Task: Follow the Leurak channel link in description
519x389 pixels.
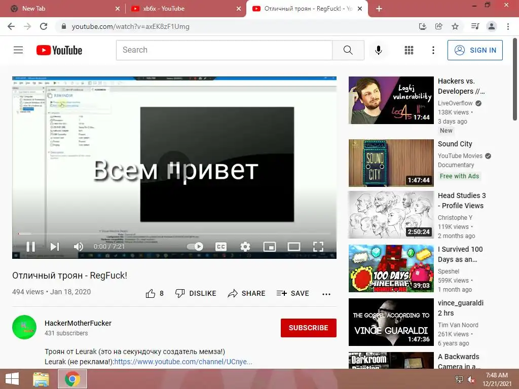Action: [183, 362]
